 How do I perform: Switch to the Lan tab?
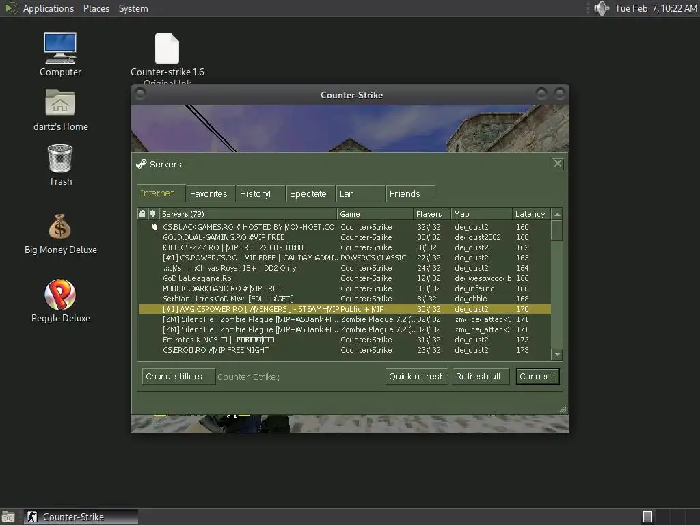point(360,193)
